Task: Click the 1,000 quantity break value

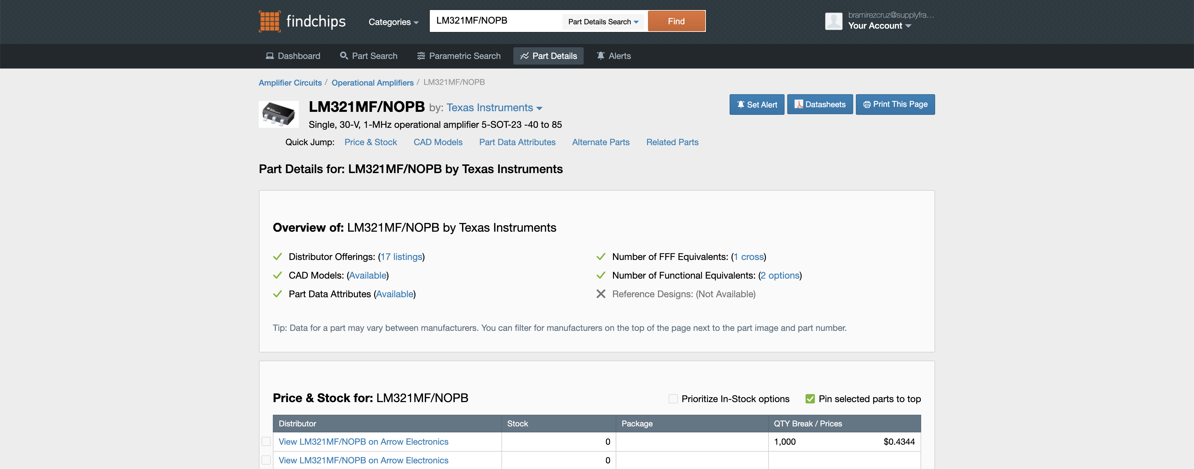Action: pyautogui.click(x=785, y=442)
